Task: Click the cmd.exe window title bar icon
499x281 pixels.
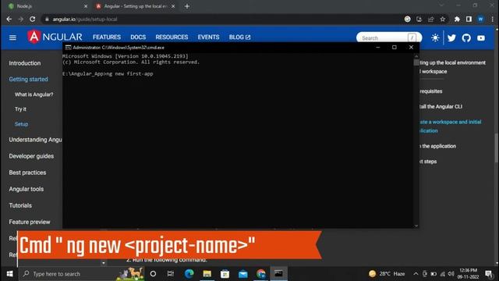Action: [68, 48]
